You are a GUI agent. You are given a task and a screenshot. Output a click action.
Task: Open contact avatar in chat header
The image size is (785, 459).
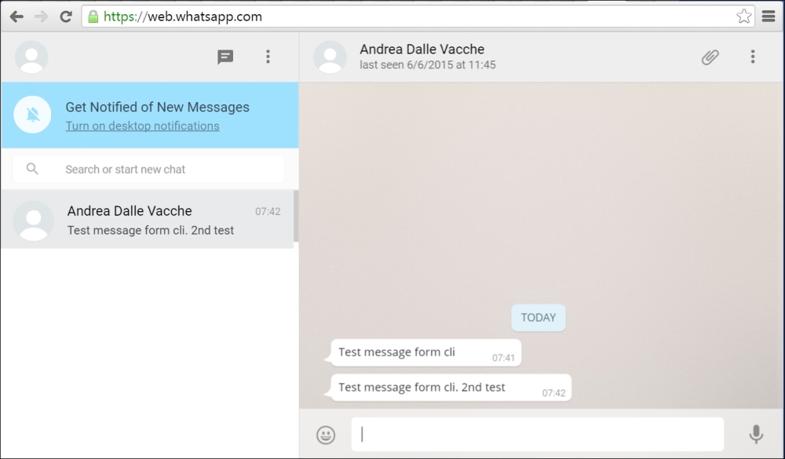coord(330,57)
